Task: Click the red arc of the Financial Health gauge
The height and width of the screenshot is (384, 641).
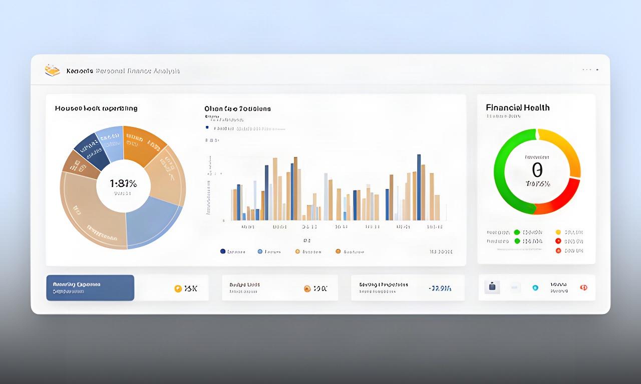Action: pos(558,196)
